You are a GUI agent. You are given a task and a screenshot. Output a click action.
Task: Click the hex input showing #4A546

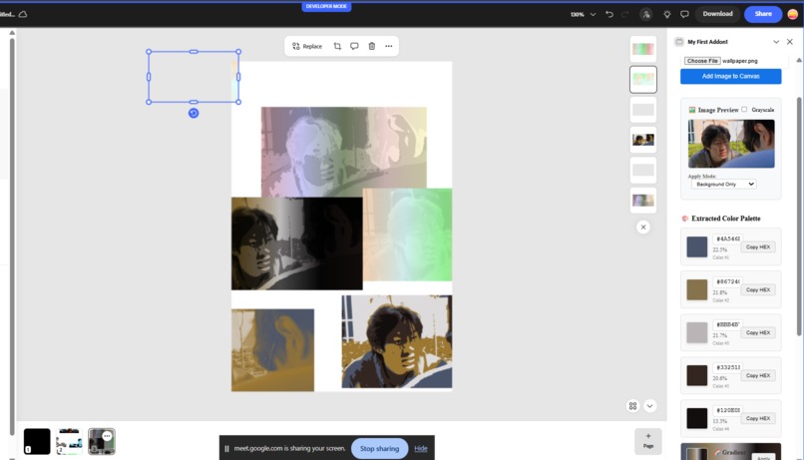[726, 238]
